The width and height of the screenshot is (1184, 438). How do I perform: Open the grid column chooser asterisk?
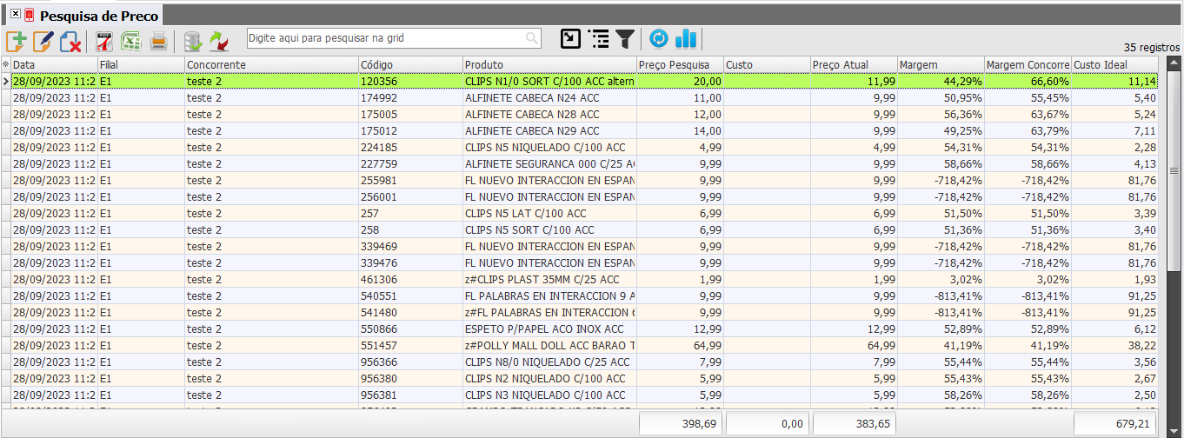[x=5, y=65]
